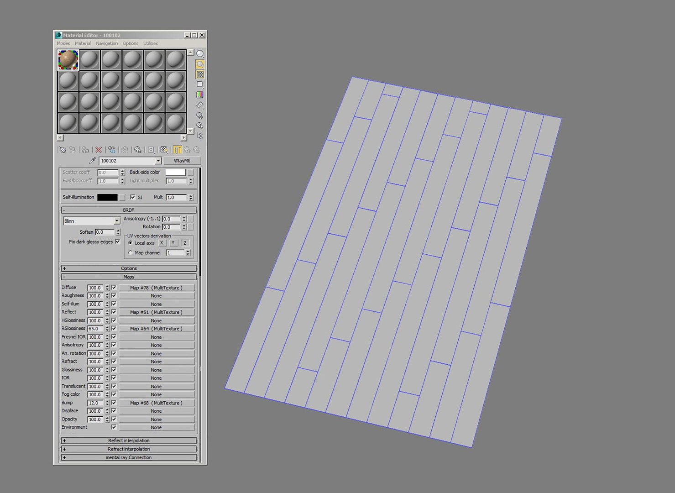Collapse the Maps rollout
Viewport: 675px width, 493px height.
(x=129, y=277)
